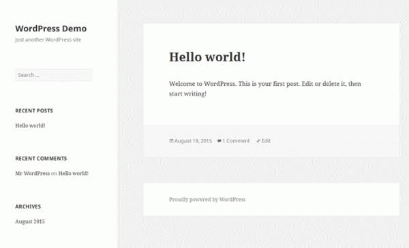
Task: Open the 1 Comment link
Action: click(236, 141)
